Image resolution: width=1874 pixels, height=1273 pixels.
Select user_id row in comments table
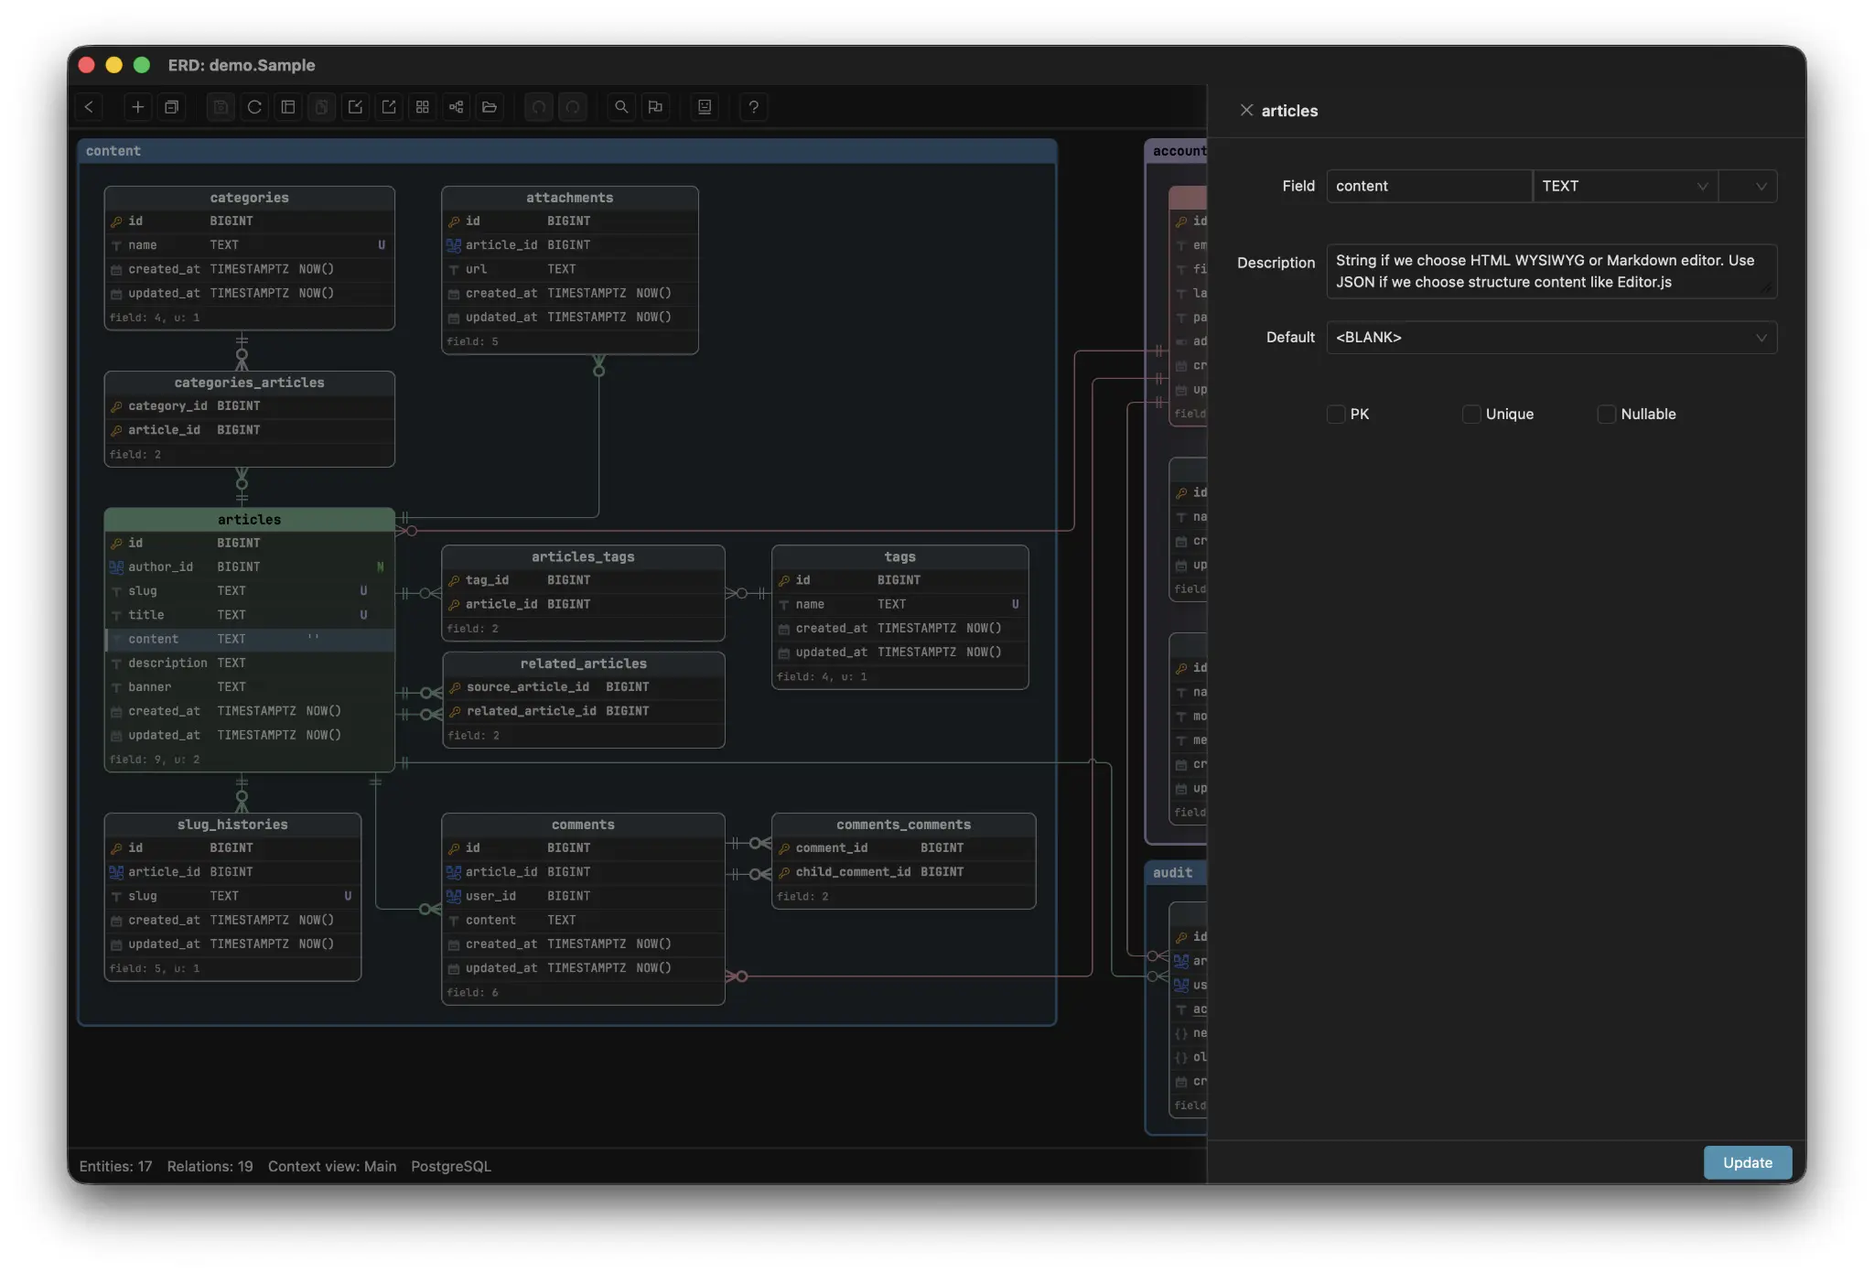point(584,896)
